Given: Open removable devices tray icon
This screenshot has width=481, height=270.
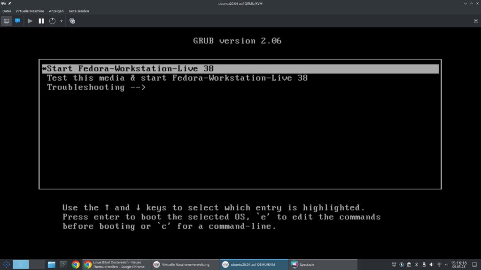Looking at the screenshot, I should pyautogui.click(x=424, y=264).
